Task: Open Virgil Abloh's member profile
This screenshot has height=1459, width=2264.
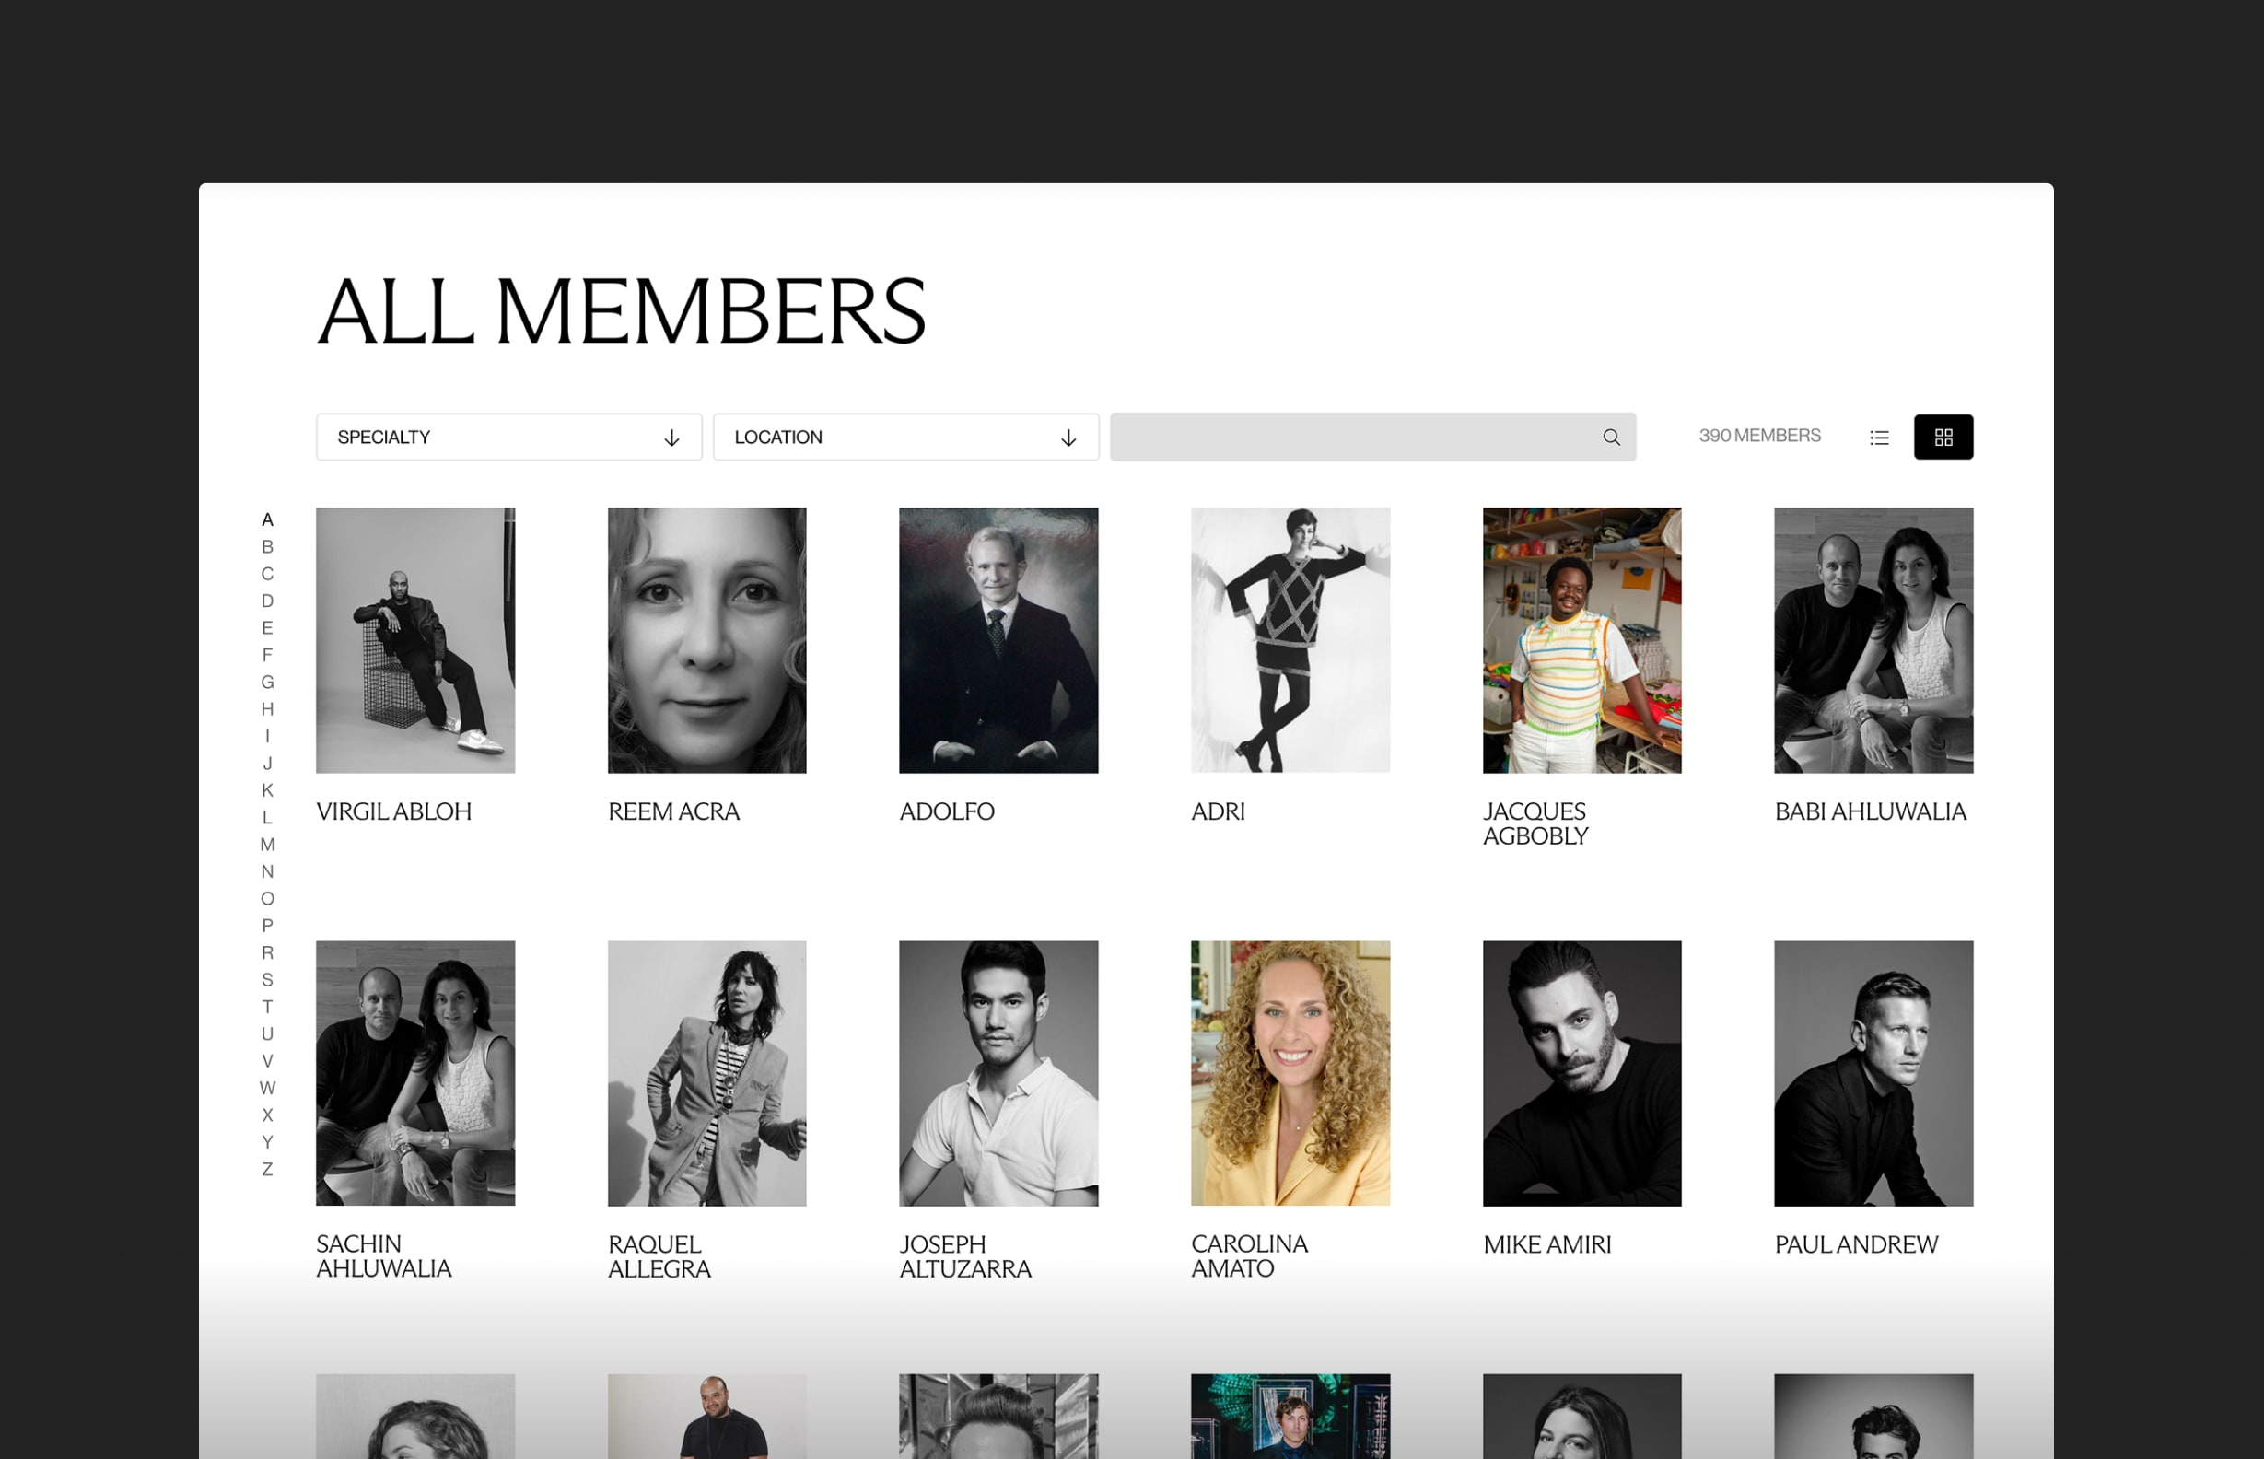Action: tap(414, 640)
